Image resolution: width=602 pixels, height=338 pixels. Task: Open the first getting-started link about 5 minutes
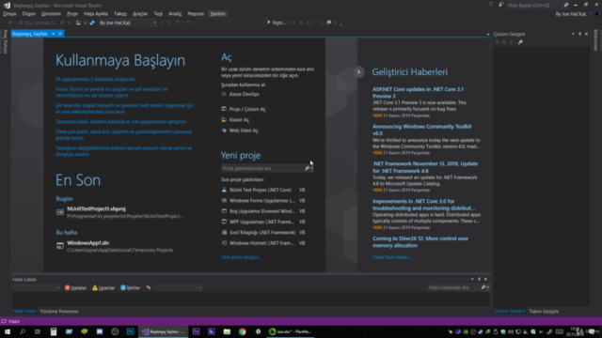coord(95,79)
